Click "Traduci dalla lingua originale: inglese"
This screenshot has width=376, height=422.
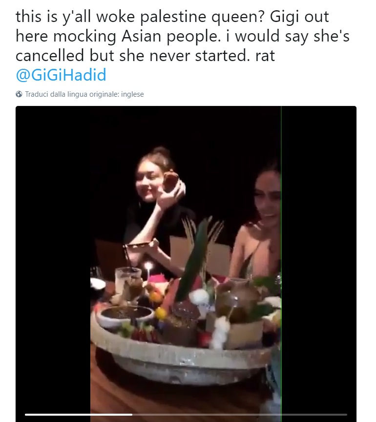coord(84,94)
